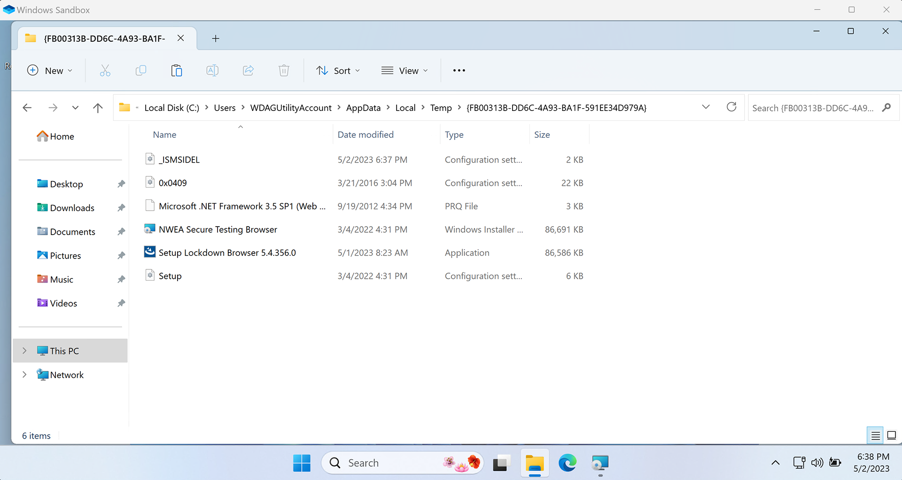Switch to large thumbnails view layout

[x=891, y=436]
